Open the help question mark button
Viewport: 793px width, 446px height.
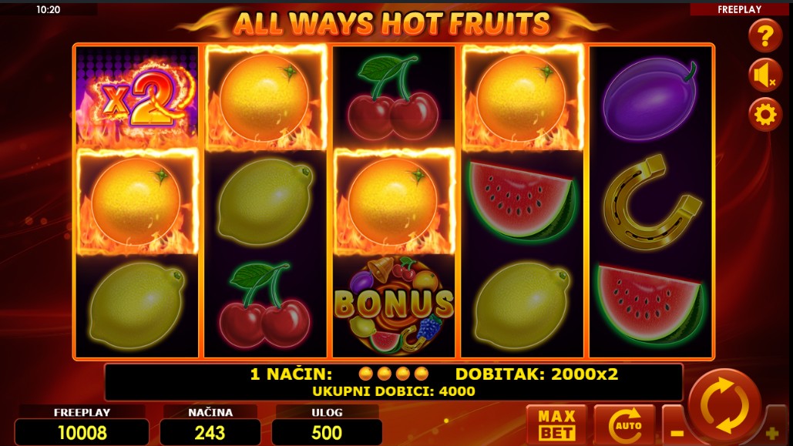click(x=765, y=35)
